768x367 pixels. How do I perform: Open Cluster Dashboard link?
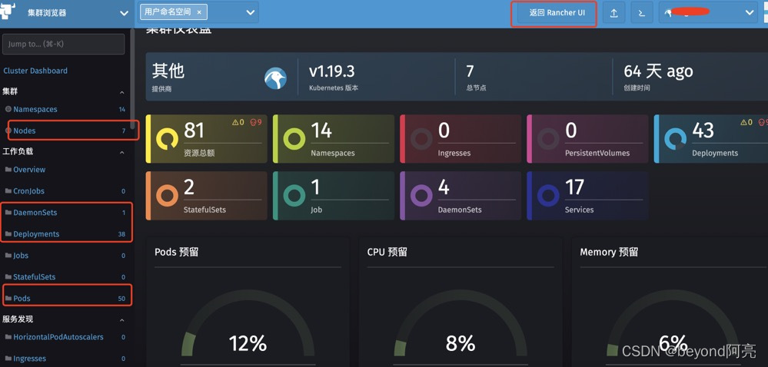pyautogui.click(x=35, y=71)
